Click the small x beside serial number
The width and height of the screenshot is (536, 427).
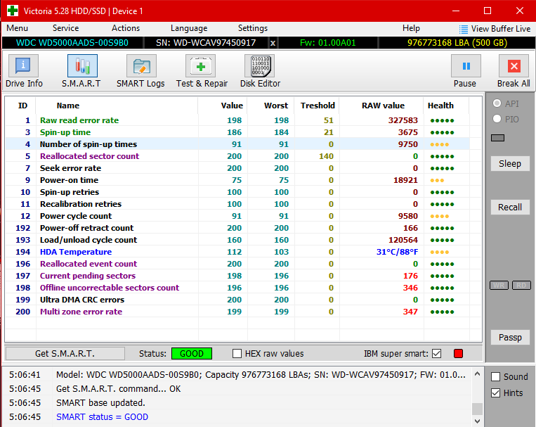coord(273,43)
